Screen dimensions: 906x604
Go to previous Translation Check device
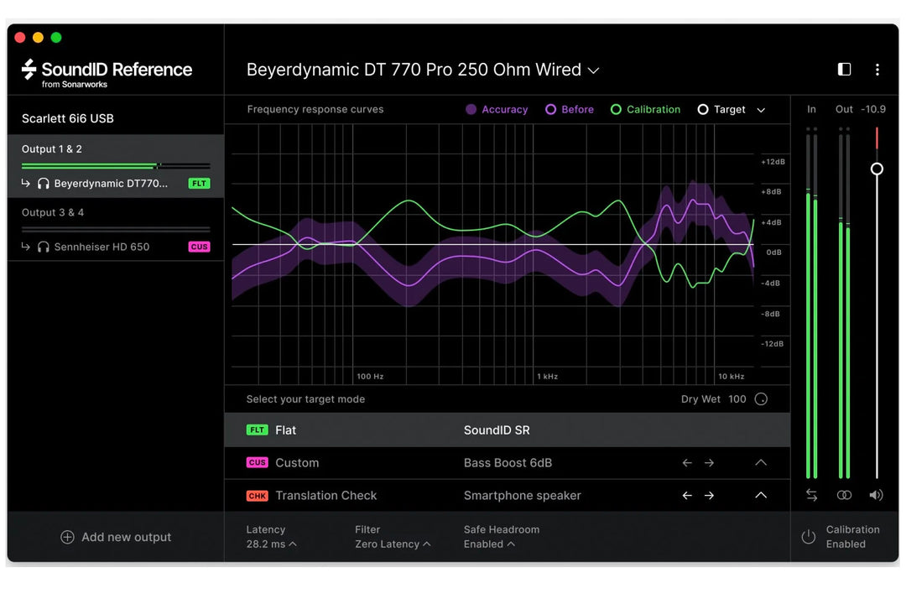pyautogui.click(x=687, y=495)
